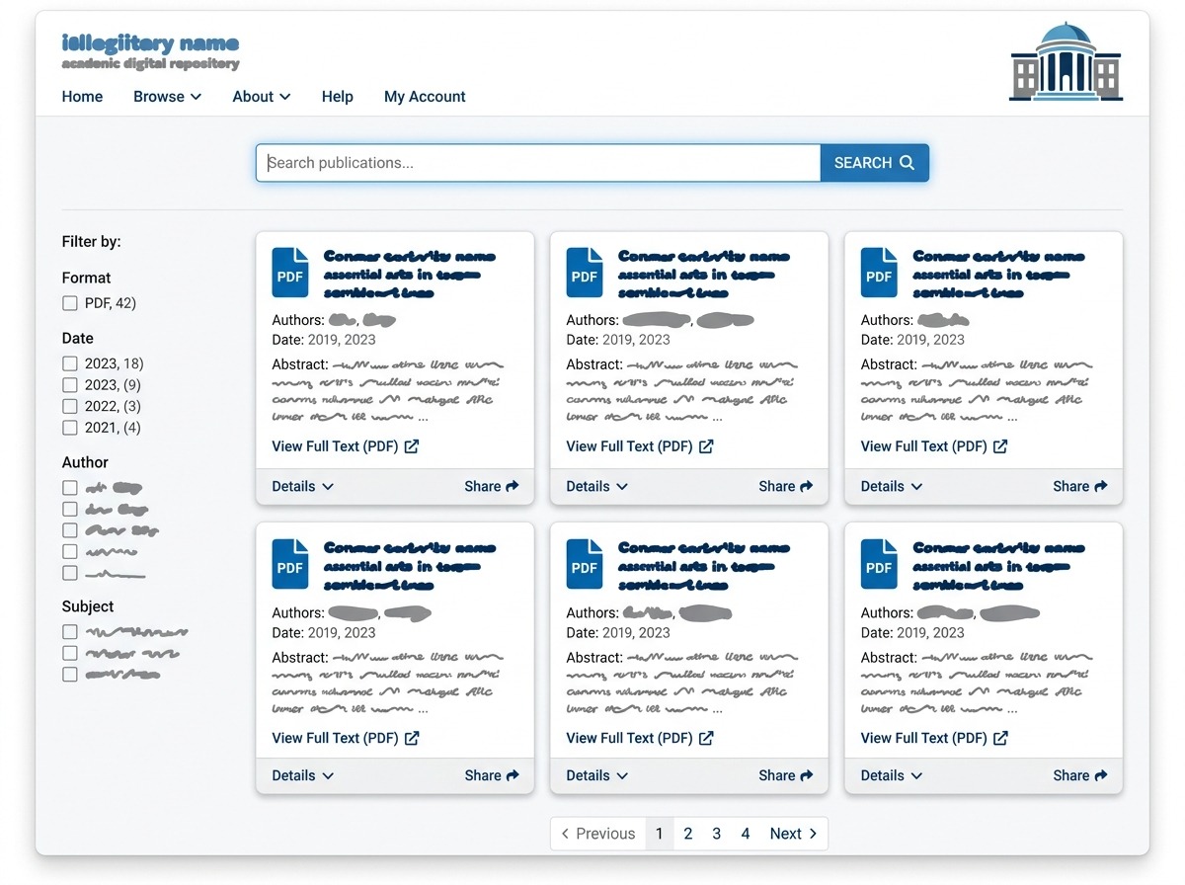The width and height of the screenshot is (1185, 885).
Task: Expand Details on the top-right card
Action: pos(892,486)
